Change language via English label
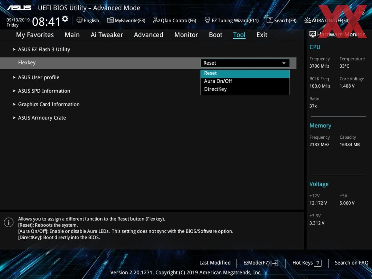372x279 pixels. pos(91,21)
